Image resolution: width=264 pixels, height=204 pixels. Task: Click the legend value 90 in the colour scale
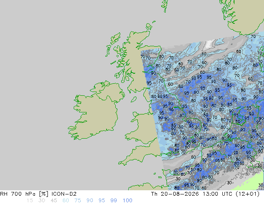[90, 201]
